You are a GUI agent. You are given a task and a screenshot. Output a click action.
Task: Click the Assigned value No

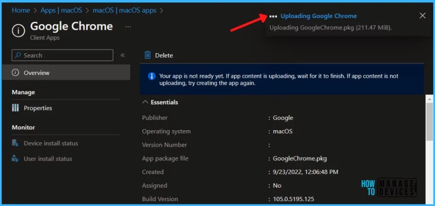click(277, 186)
